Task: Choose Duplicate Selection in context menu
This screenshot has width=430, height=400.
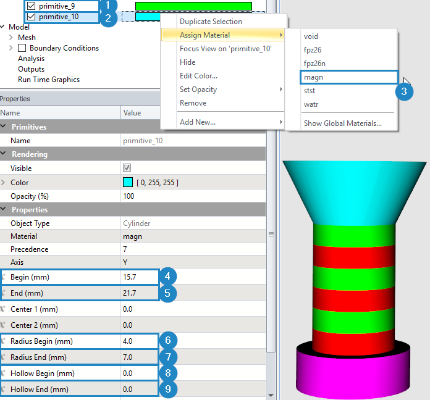Action: 211,22
